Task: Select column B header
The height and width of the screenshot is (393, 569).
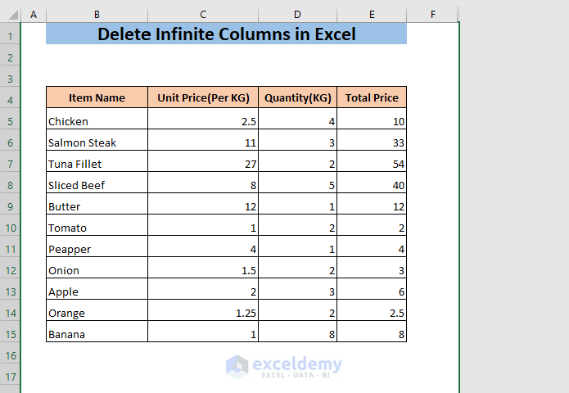Action: click(97, 15)
